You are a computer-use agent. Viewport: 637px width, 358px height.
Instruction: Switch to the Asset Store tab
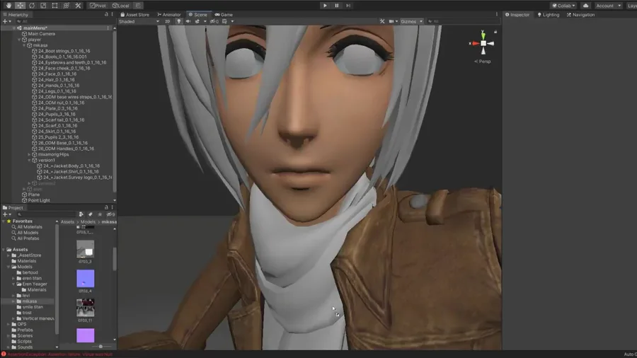[135, 15]
